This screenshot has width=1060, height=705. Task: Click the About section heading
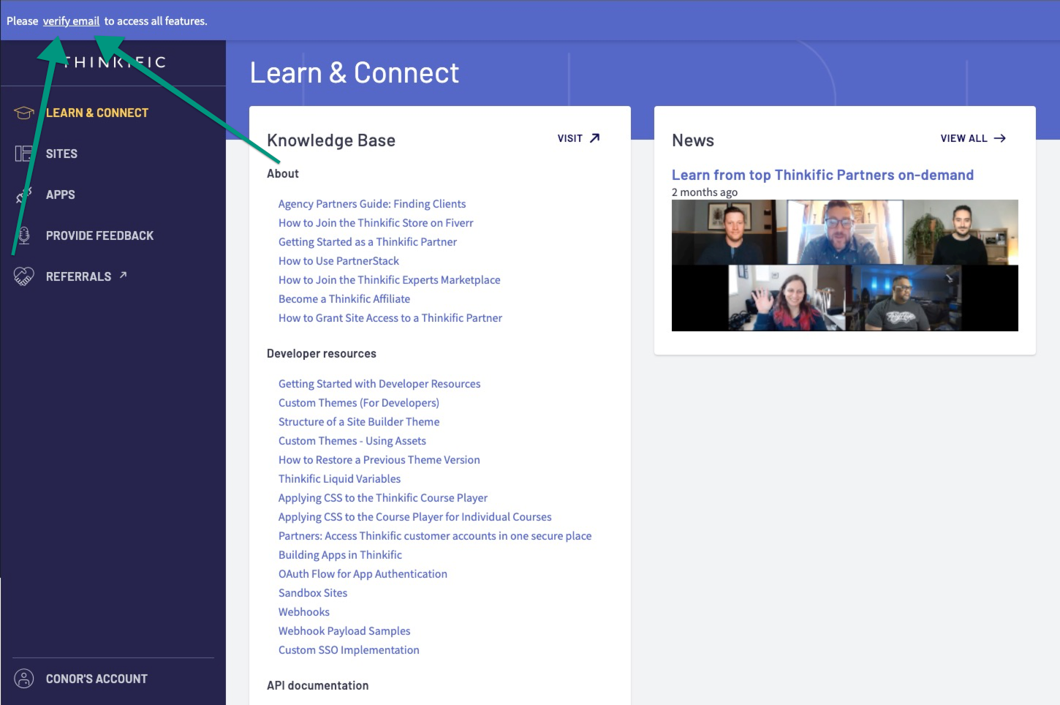(x=283, y=173)
